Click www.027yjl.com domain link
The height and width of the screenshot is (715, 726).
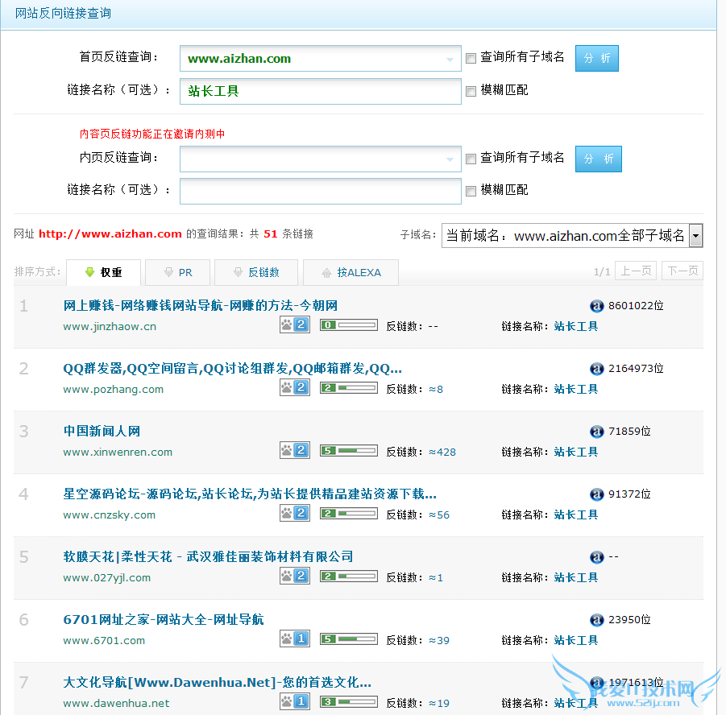107,578
